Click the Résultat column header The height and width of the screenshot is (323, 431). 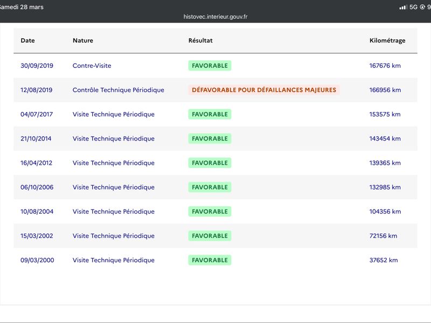coord(200,40)
